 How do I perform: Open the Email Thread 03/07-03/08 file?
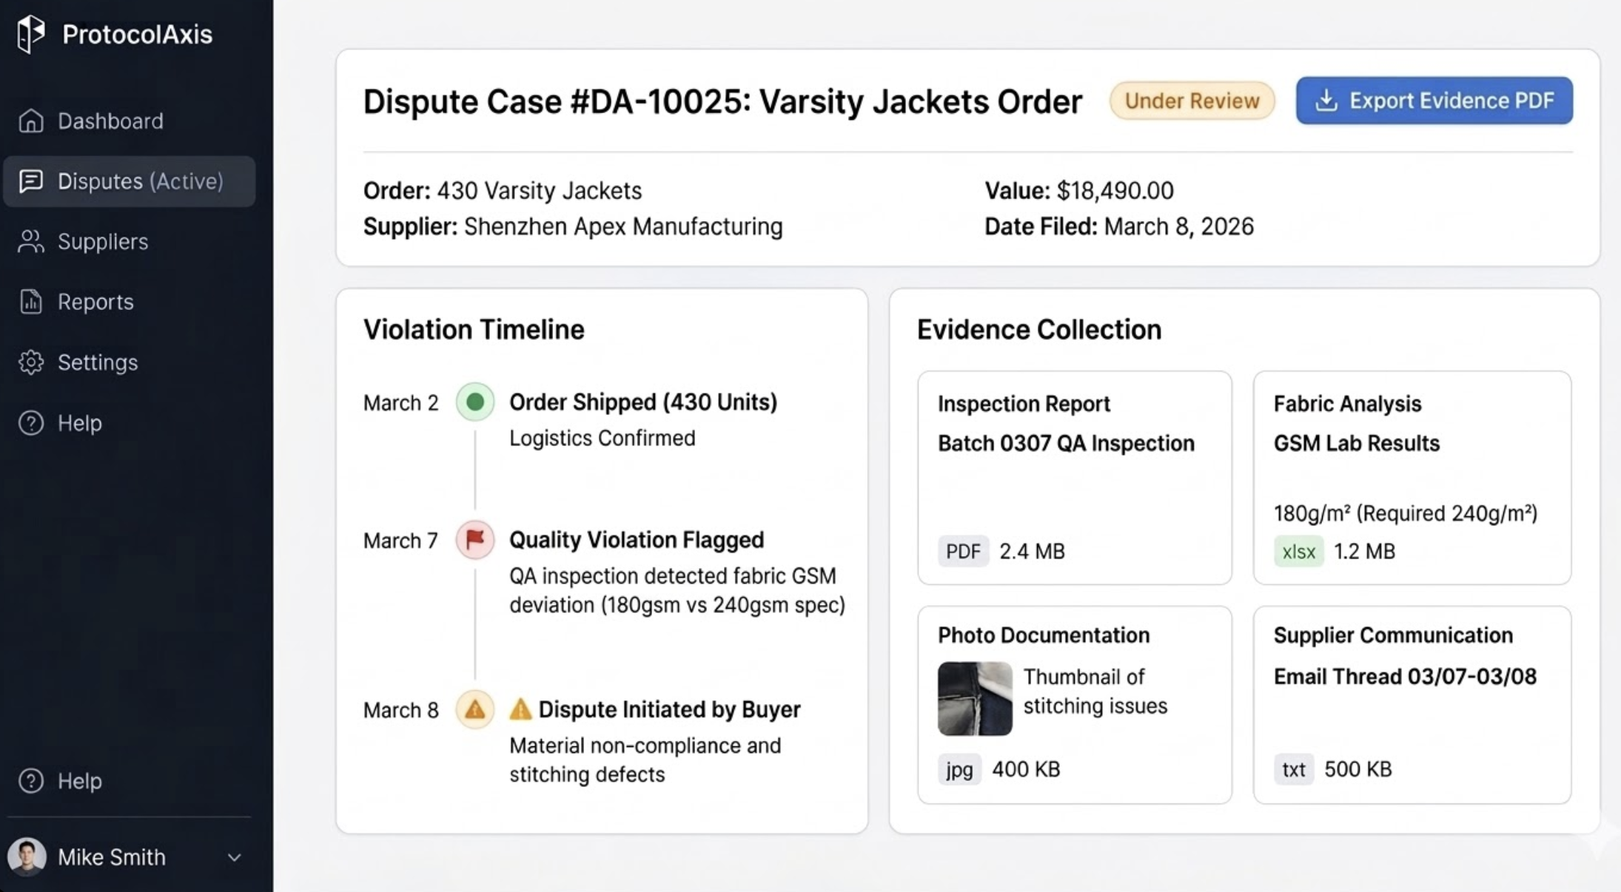(x=1404, y=677)
